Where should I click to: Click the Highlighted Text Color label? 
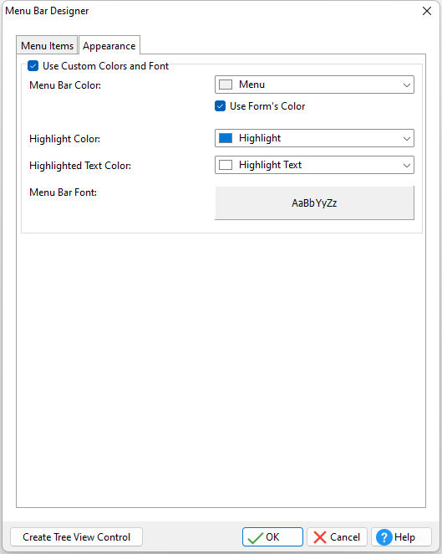80,166
